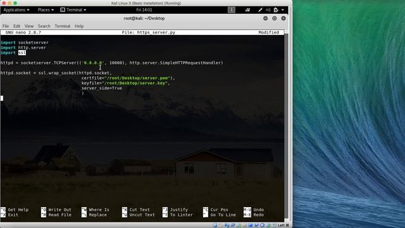Click the VirtualBox hard disk activity icon
This screenshot has width=405, height=228.
[x=215, y=225]
